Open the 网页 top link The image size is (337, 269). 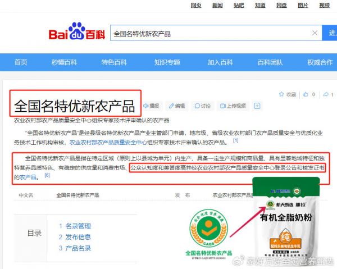pos(196,6)
